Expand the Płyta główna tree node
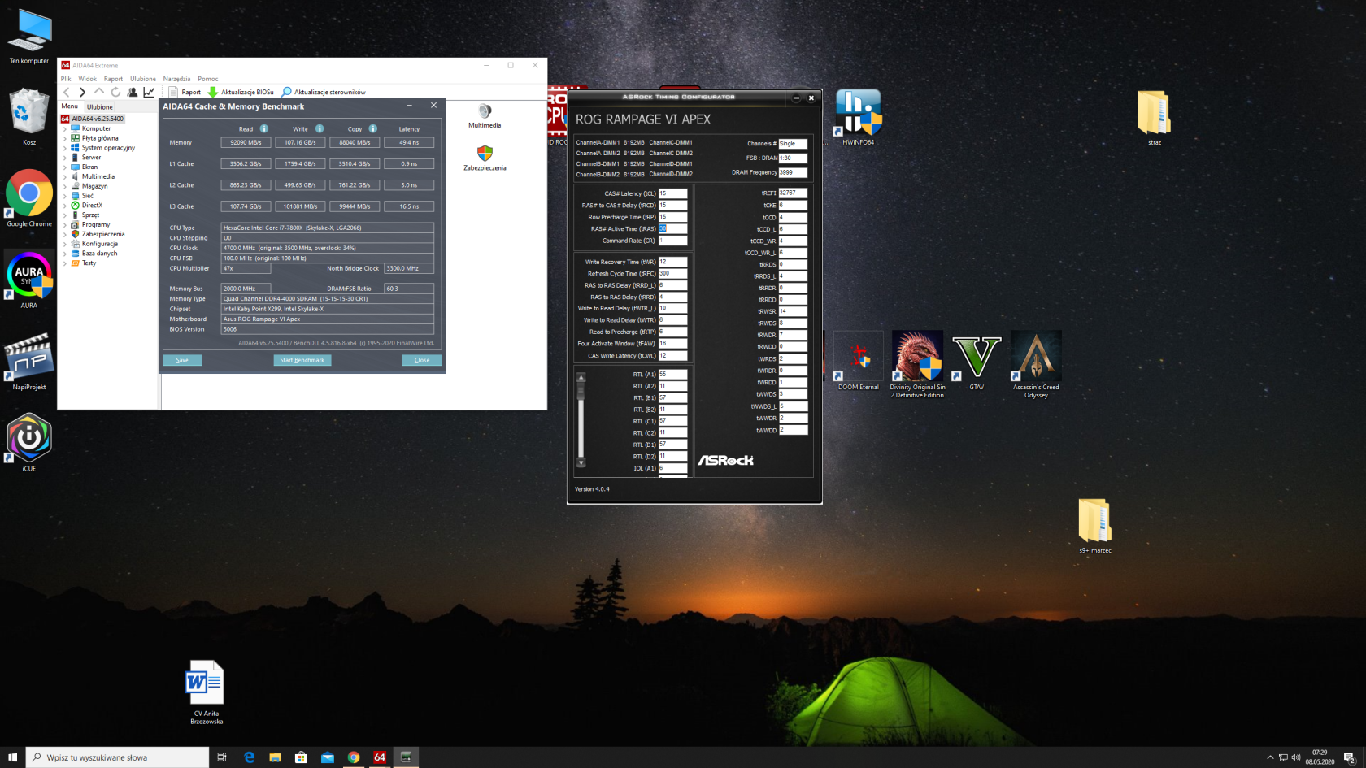Image resolution: width=1366 pixels, height=768 pixels. tap(65, 138)
